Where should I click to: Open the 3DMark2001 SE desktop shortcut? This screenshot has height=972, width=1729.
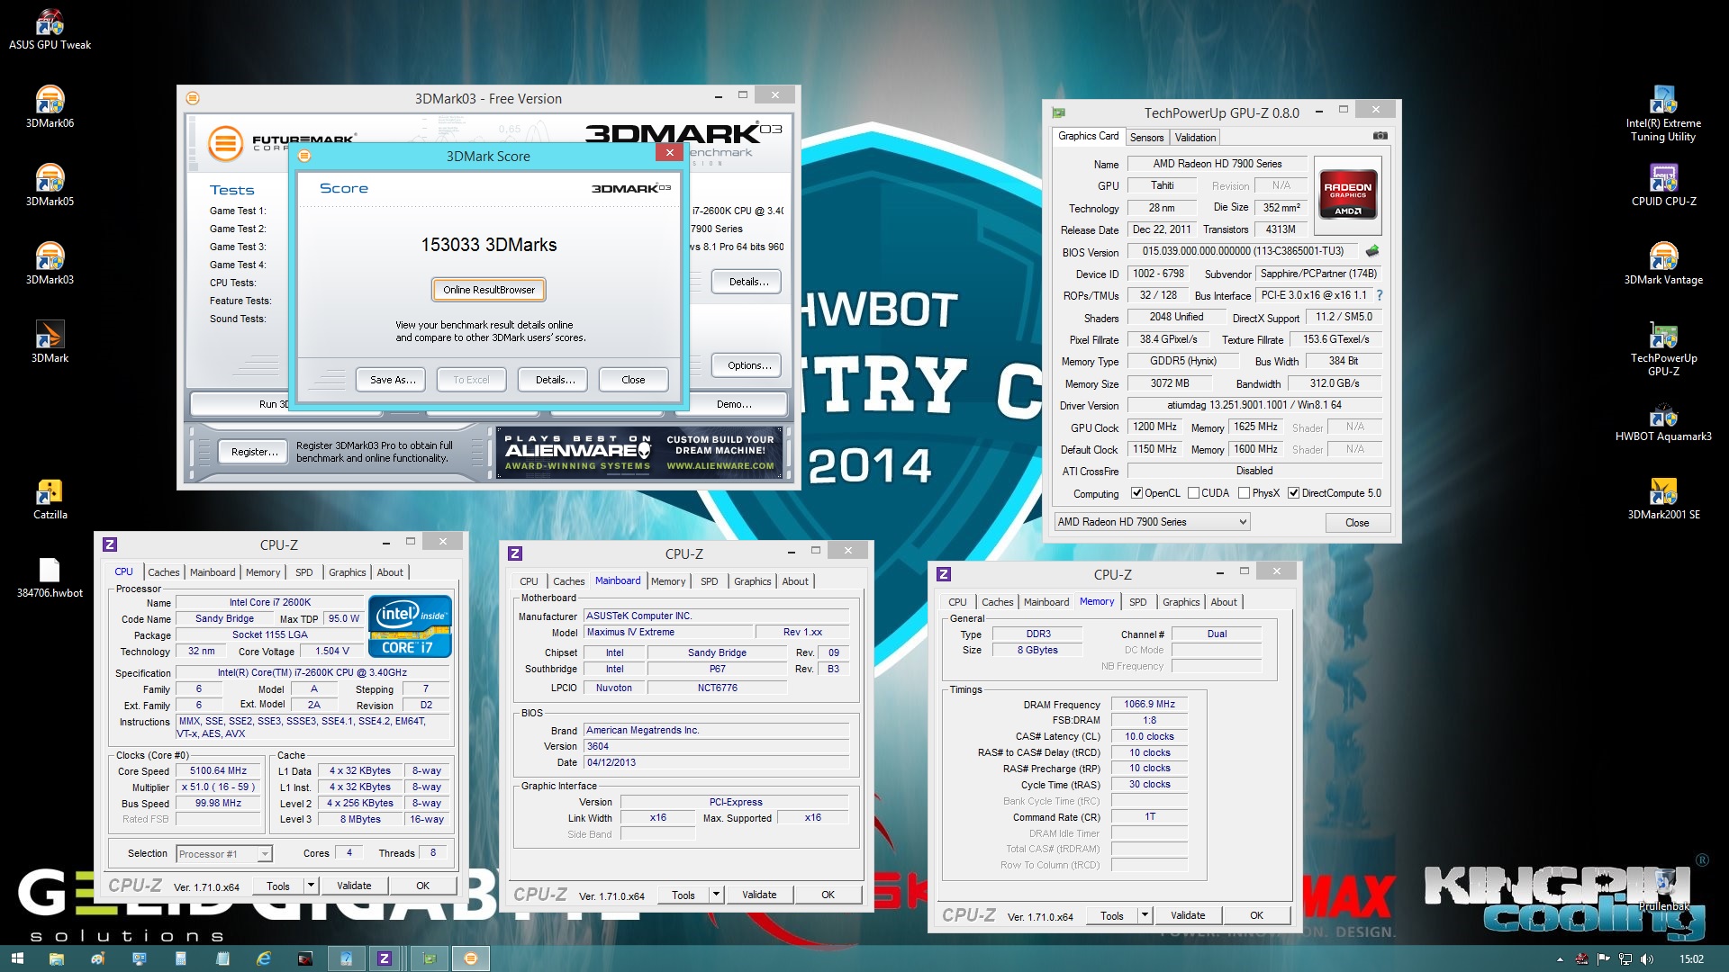1663,499
